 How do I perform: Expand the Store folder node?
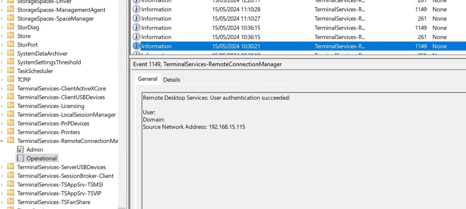tap(2, 36)
